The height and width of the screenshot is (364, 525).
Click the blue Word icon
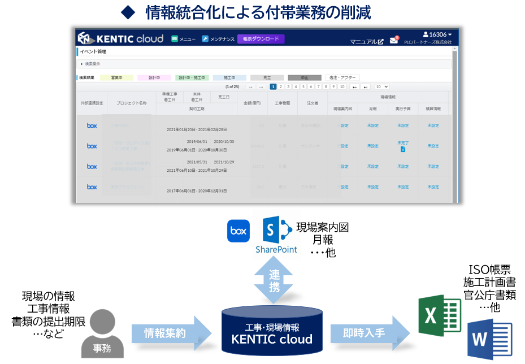pyautogui.click(x=489, y=339)
